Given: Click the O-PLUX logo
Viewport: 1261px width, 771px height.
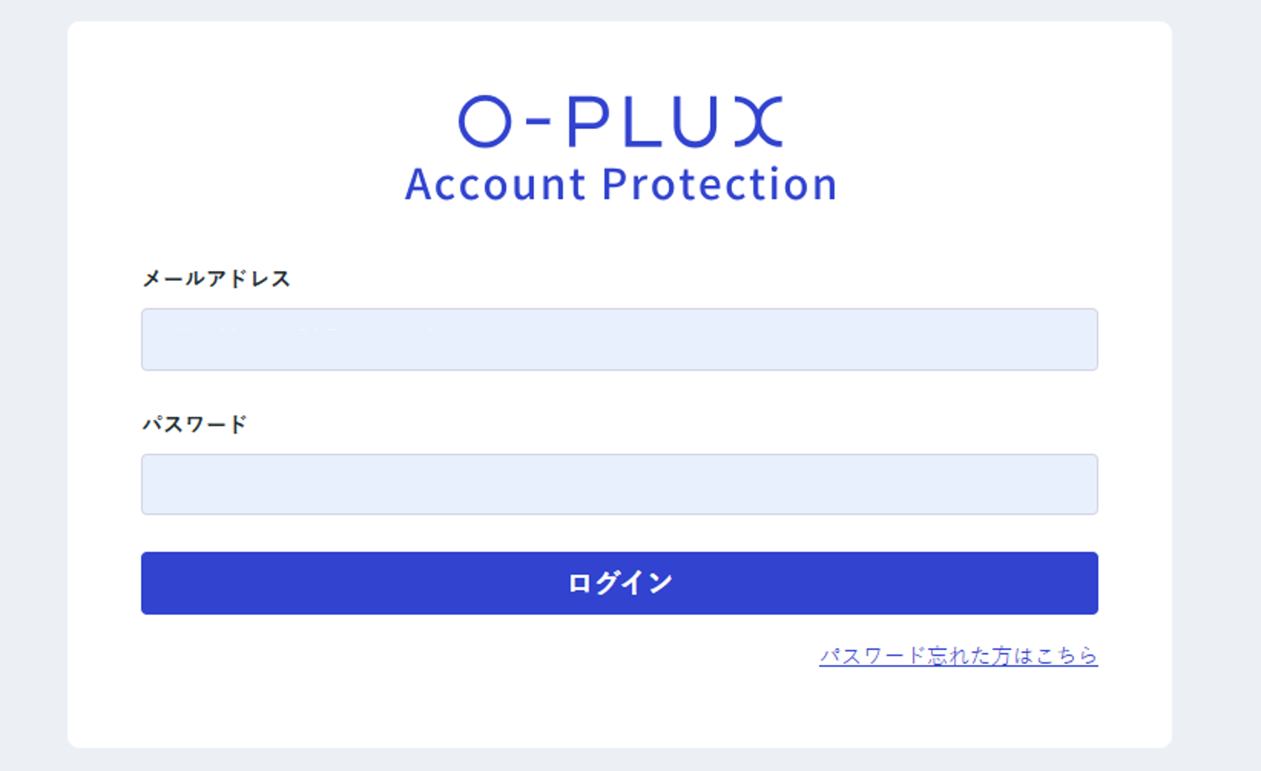Looking at the screenshot, I should pos(620,121).
